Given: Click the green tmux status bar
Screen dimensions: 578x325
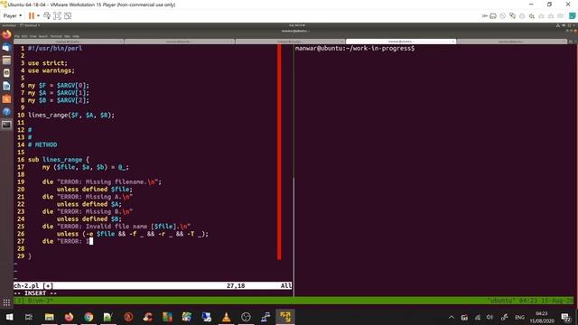Looking at the screenshot, I should point(294,301).
